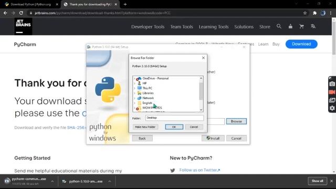Open the language selector icon in JetBrains header
Screen dimensions: 336x189
click(x=313, y=26)
